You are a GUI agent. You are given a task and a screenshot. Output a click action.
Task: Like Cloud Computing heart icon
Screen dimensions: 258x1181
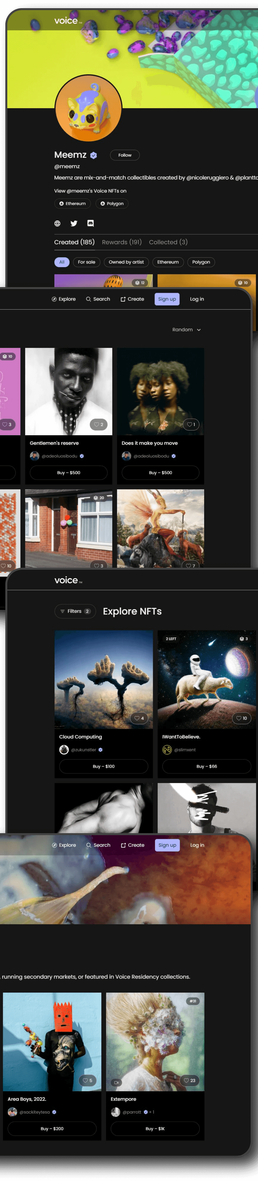pyautogui.click(x=139, y=718)
